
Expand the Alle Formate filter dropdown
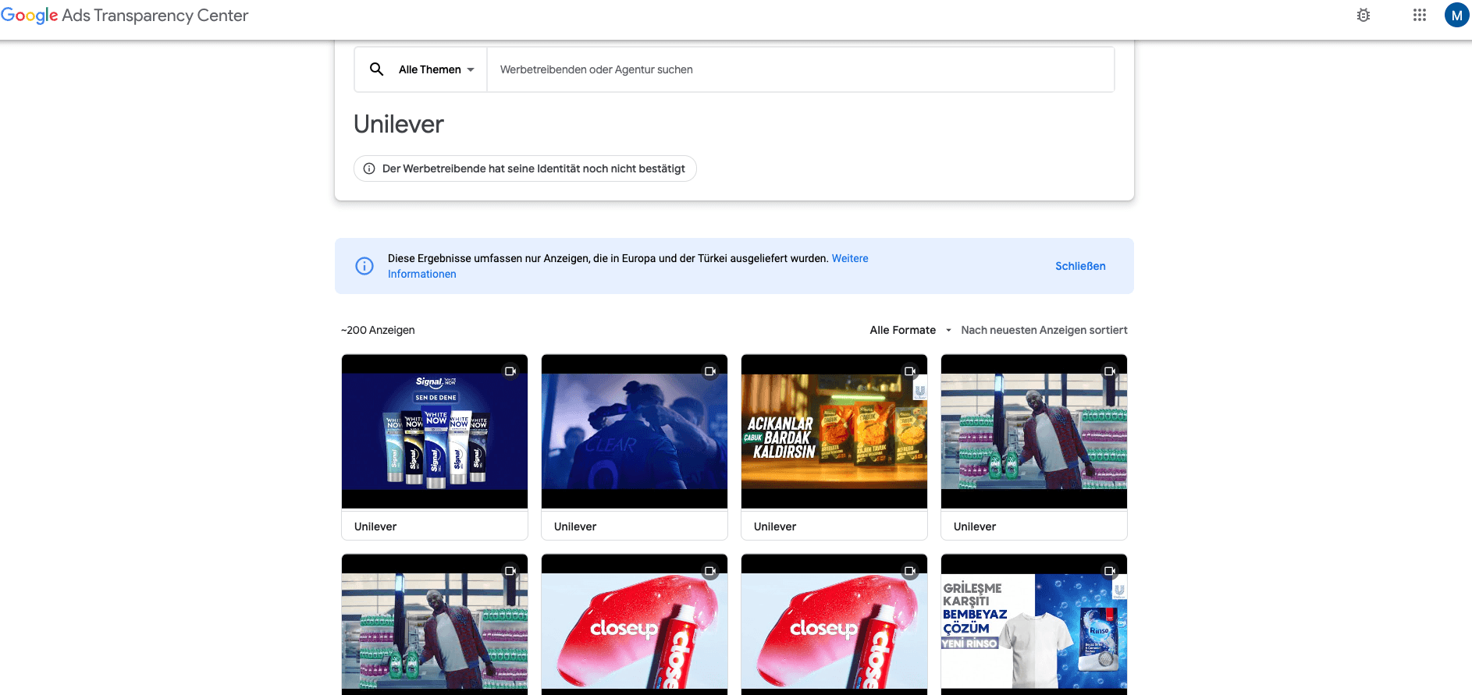coord(911,330)
